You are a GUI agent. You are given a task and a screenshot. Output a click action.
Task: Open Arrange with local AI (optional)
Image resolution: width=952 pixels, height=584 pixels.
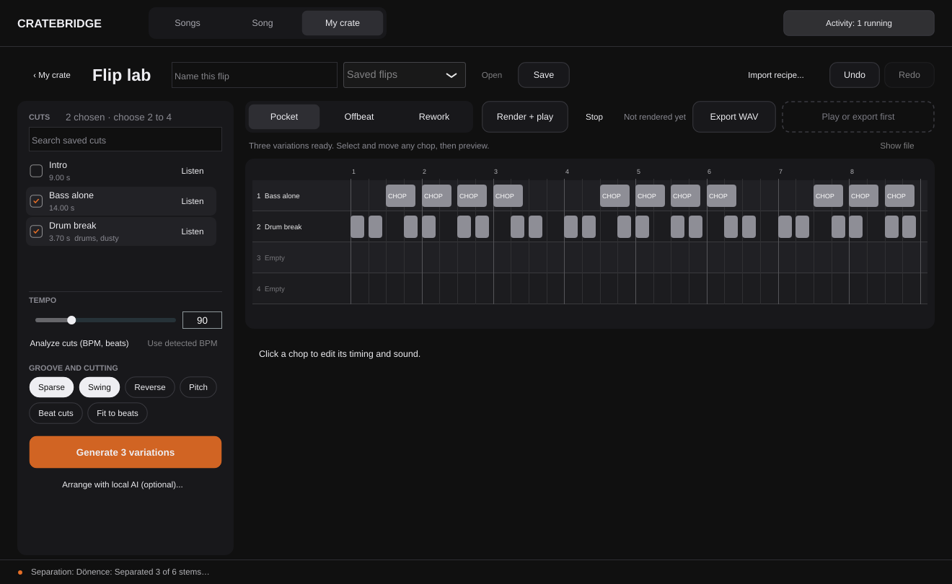pos(123,485)
